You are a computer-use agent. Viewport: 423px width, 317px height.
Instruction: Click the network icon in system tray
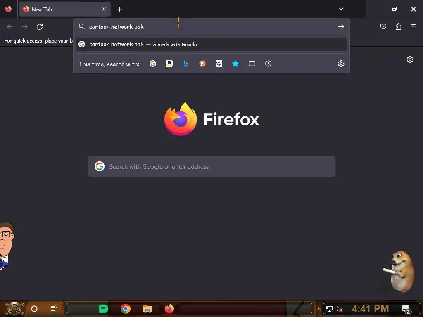[x=329, y=309]
